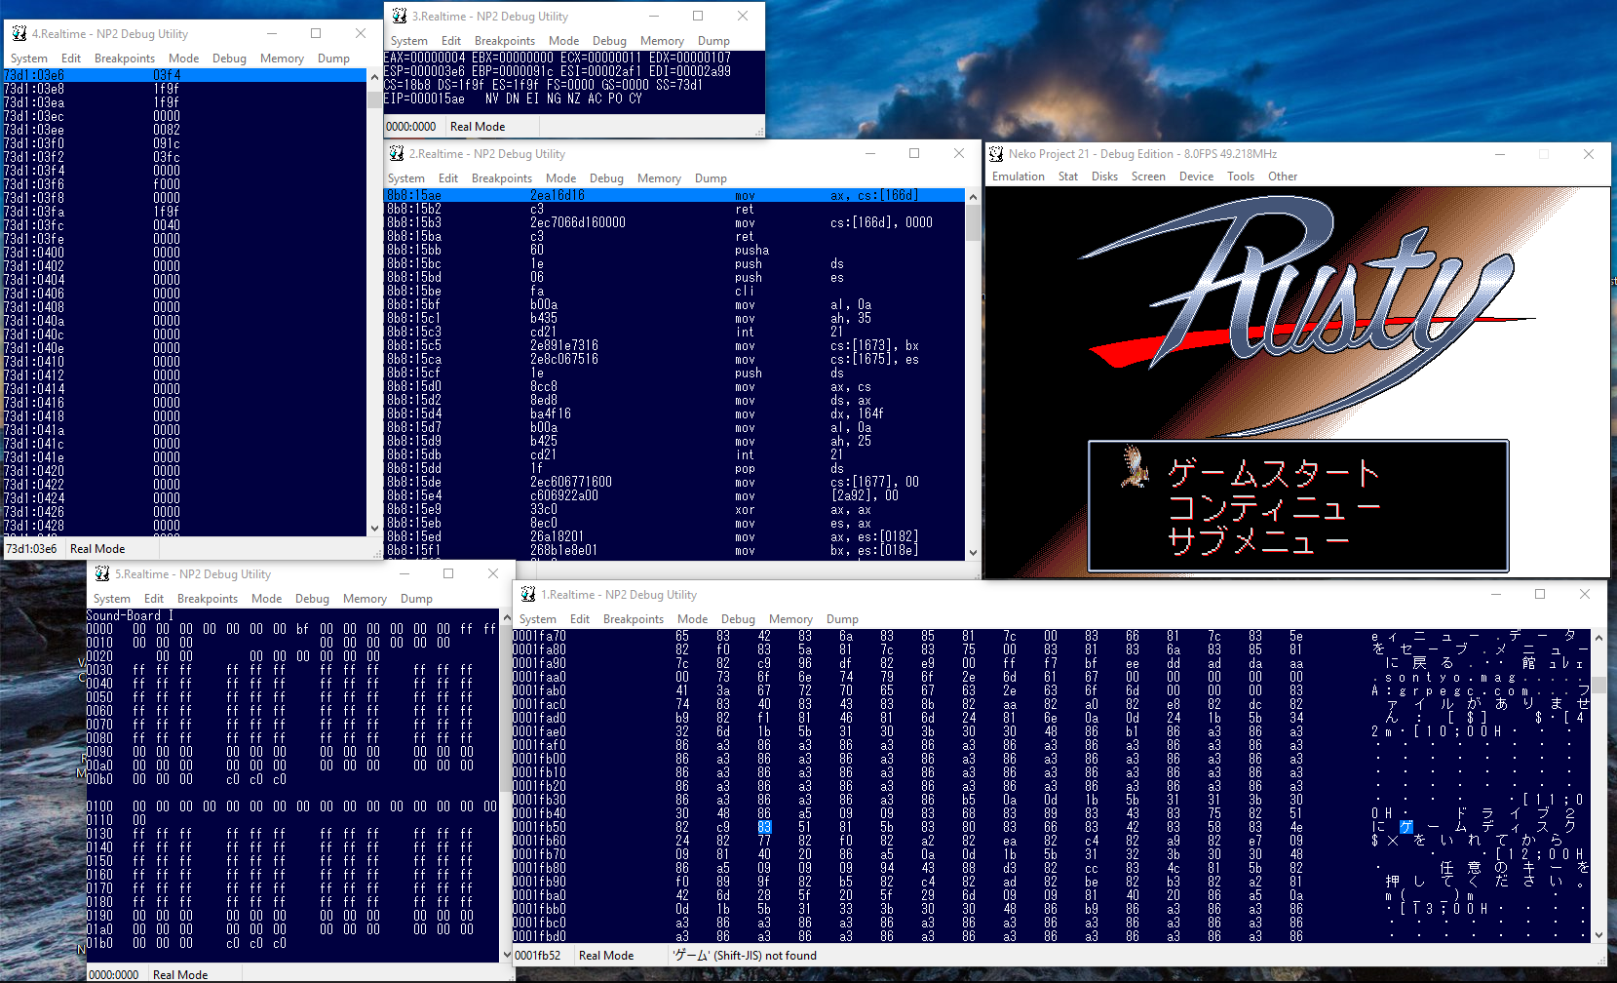Select the disassembly row at 8b8:15e9 xor

(674, 510)
